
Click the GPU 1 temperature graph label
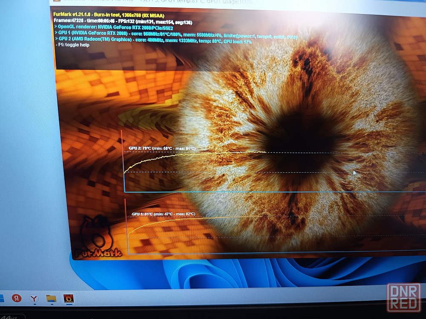tap(164, 214)
